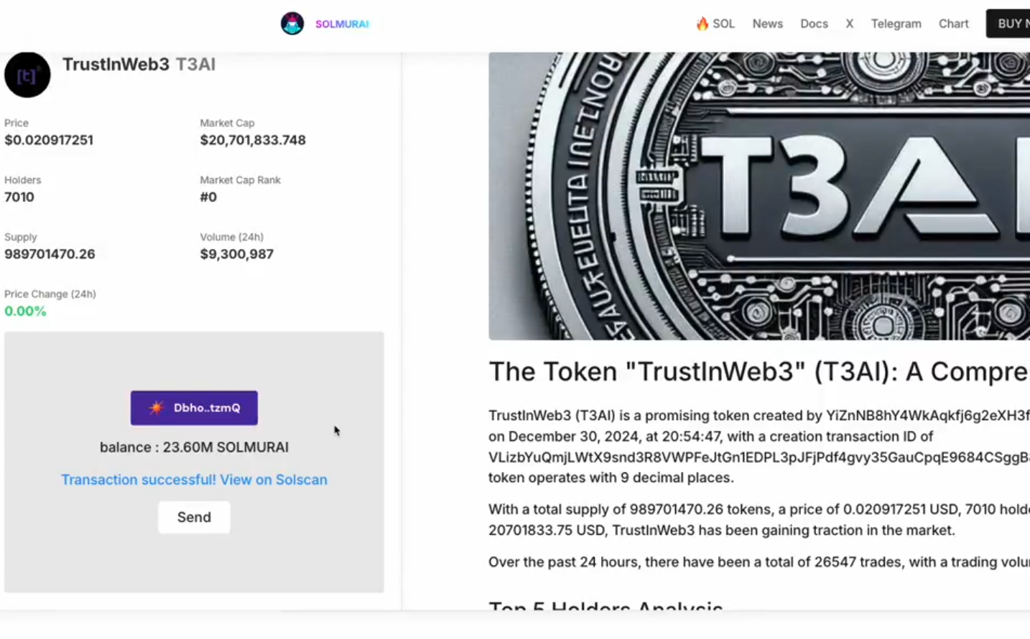This screenshot has height=639, width=1030.
Task: Click the TrustInWeb3 T3AI token title
Action: (x=139, y=65)
